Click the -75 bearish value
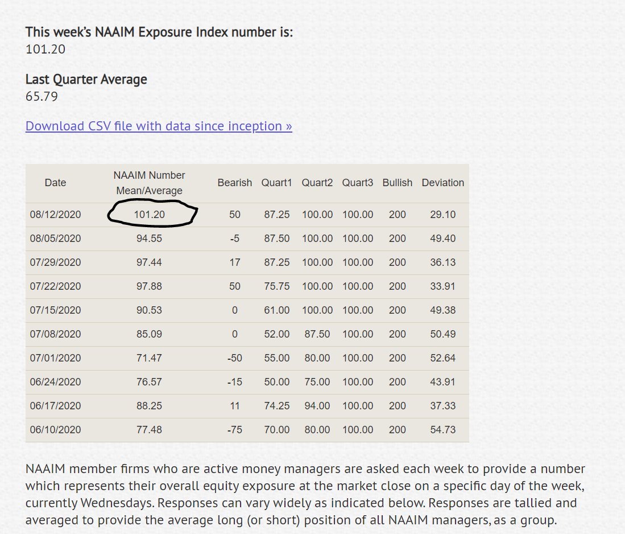This screenshot has height=534, width=625. 235,430
